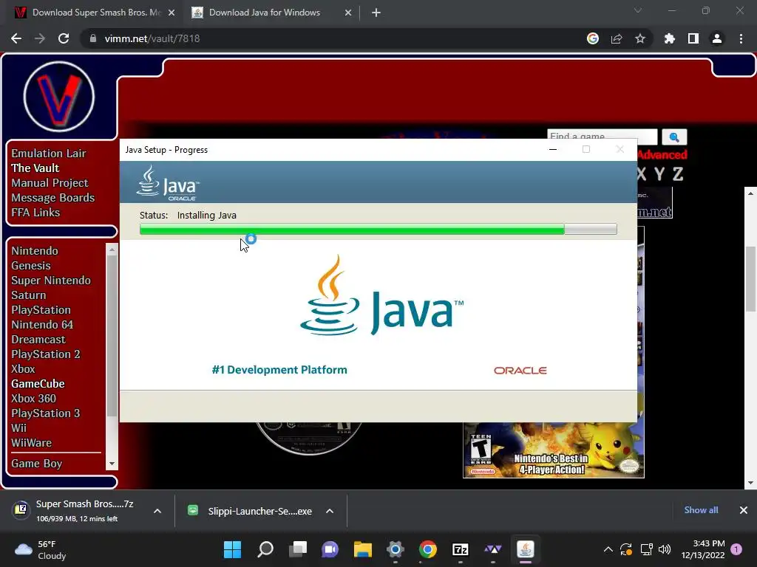Select Saturn system
The height and width of the screenshot is (567, 757).
pyautogui.click(x=29, y=295)
